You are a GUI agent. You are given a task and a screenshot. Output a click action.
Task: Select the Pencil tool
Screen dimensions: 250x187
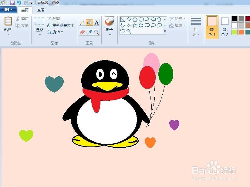pos(82,23)
